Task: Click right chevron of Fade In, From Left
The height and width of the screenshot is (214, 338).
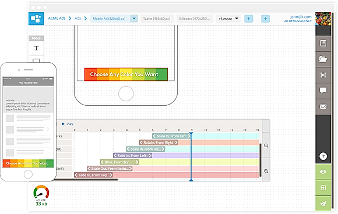Action: (150, 155)
